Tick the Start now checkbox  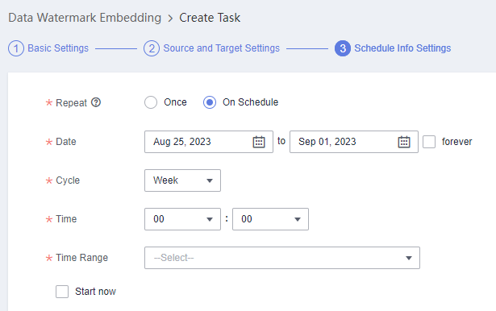(62, 292)
